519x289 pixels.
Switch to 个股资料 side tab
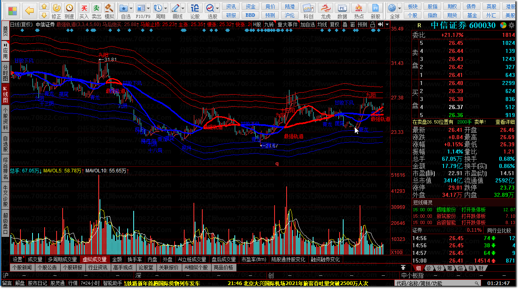pos(5,119)
